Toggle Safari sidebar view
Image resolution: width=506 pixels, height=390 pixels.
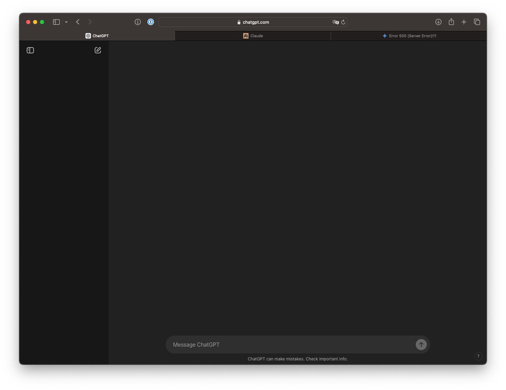click(56, 22)
